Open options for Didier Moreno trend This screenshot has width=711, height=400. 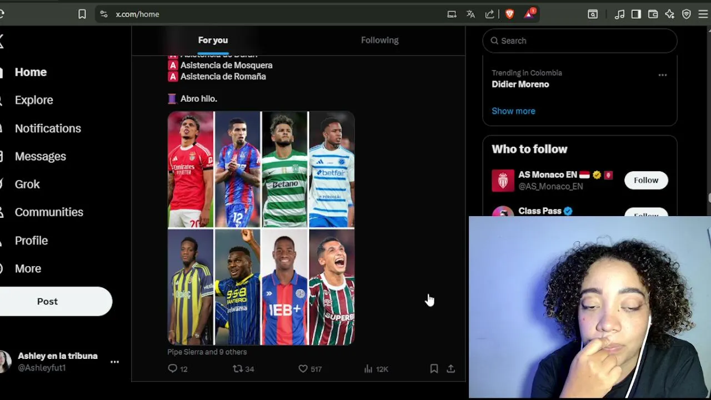click(663, 75)
